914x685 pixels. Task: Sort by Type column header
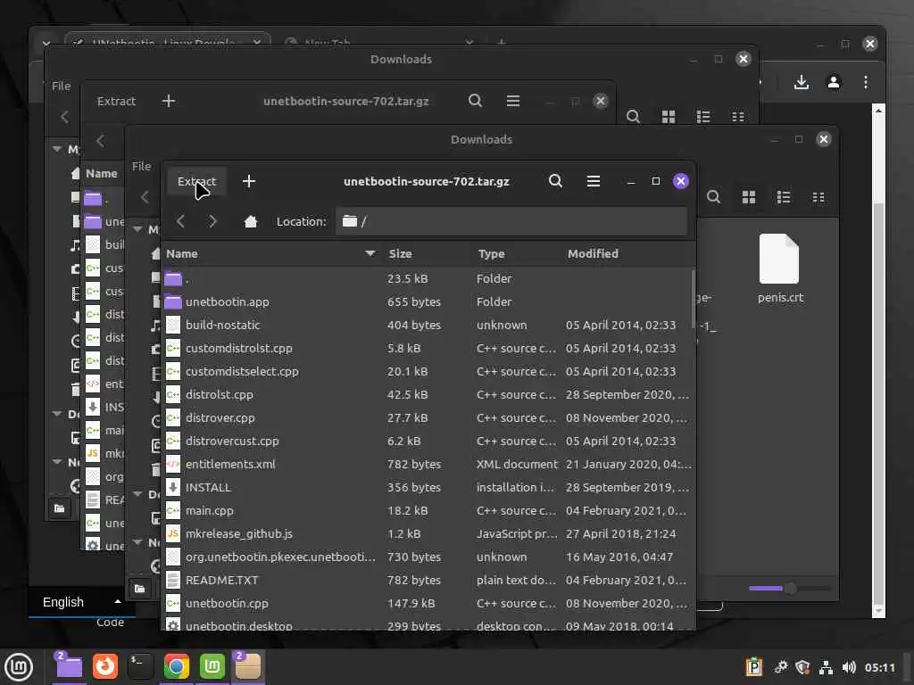click(516, 253)
